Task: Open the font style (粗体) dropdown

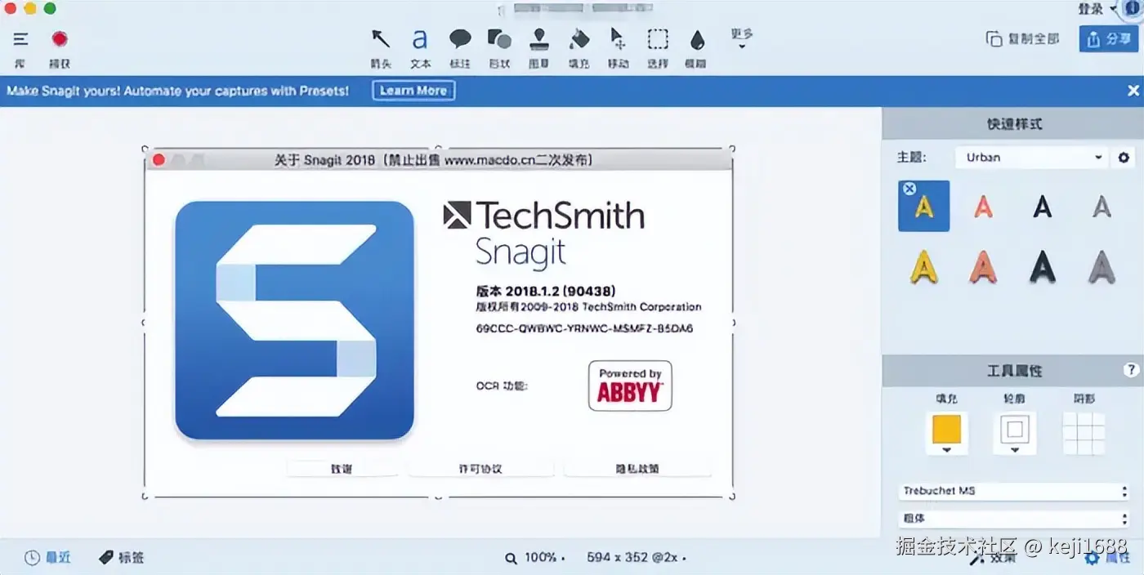Action: tap(1014, 518)
